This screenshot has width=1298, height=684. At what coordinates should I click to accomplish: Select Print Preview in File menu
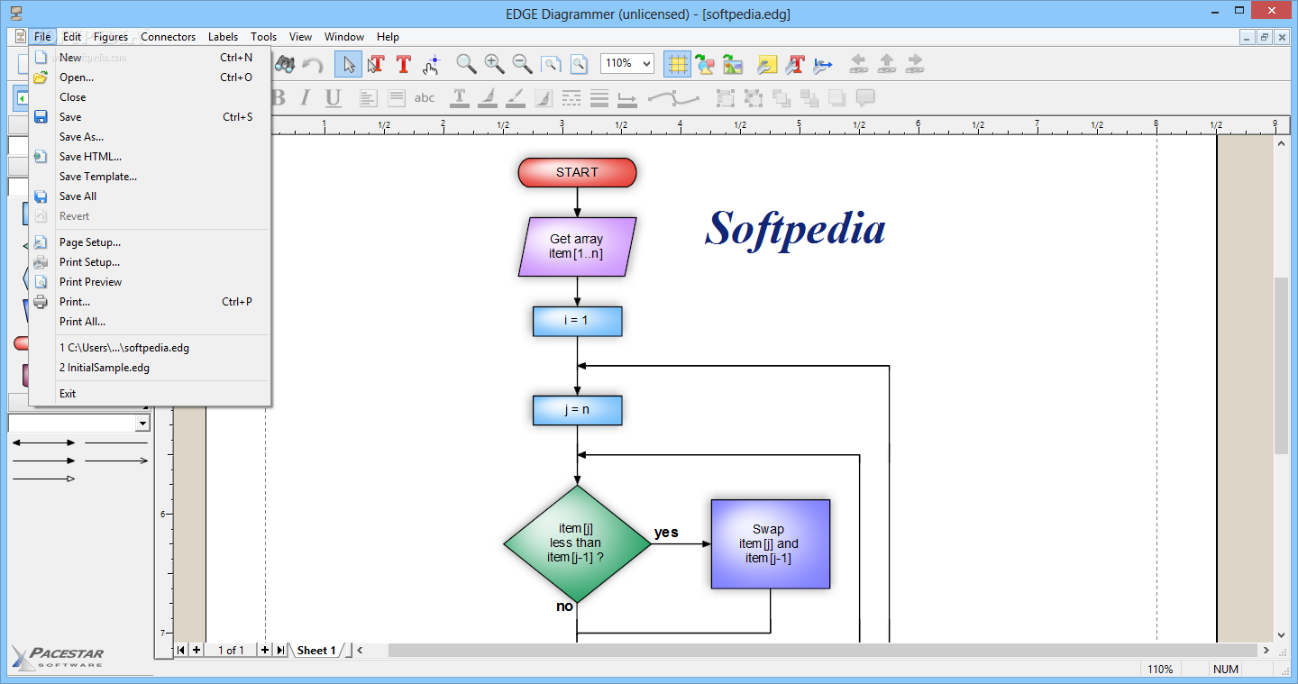(x=150, y=282)
